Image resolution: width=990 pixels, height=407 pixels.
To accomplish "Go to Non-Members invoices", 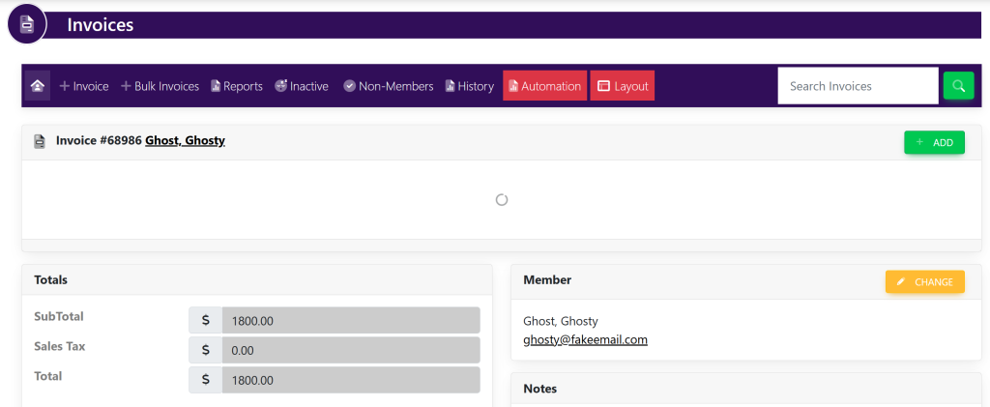I will pos(388,86).
